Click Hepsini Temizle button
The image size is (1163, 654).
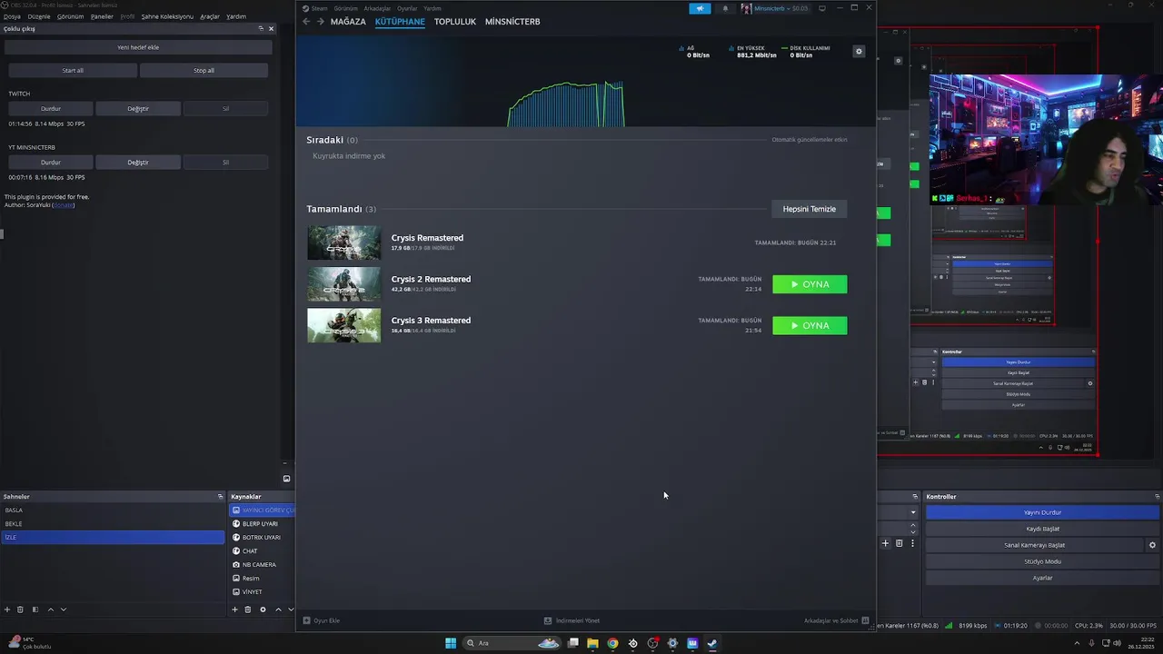tap(810, 209)
